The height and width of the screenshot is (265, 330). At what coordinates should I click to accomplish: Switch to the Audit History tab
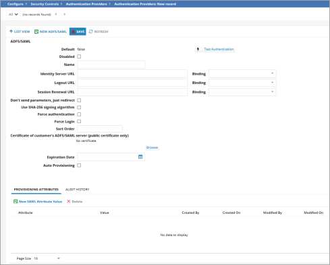pyautogui.click(x=78, y=190)
